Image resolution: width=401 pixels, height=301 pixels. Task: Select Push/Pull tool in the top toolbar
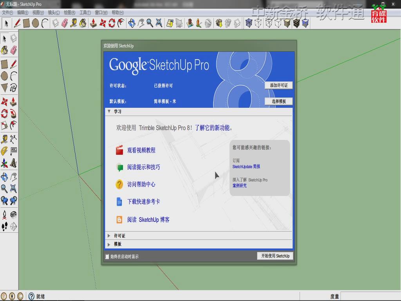pos(93,23)
